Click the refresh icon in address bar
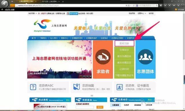185x111 pixels. click(134, 5)
